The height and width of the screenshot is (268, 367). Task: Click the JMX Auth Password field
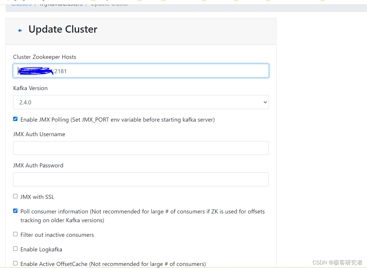pyautogui.click(x=141, y=179)
